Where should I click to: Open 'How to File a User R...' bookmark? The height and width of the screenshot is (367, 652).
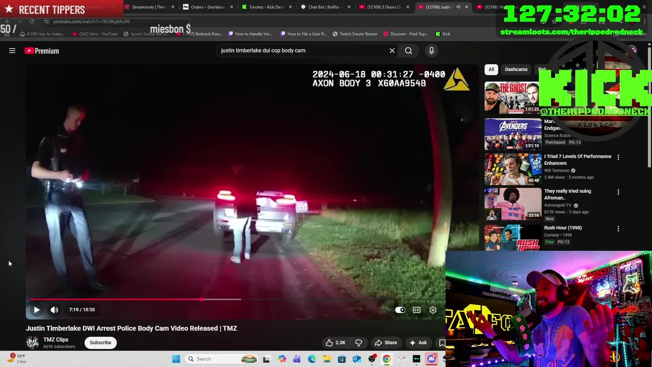(304, 34)
